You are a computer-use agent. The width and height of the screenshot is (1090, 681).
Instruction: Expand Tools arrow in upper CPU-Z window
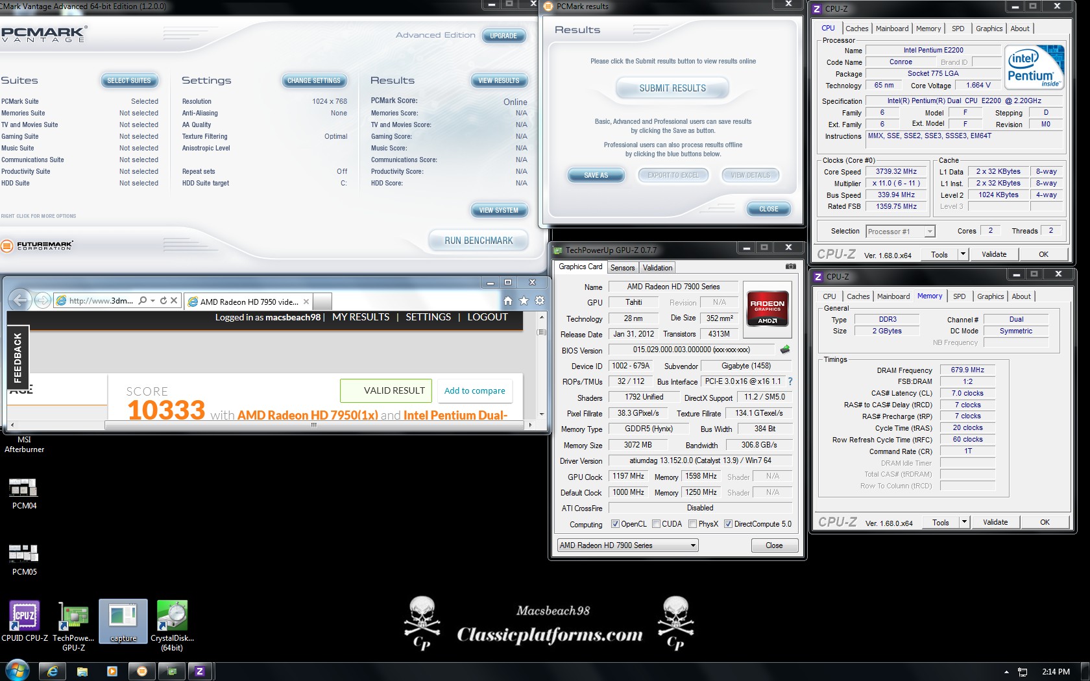(963, 254)
